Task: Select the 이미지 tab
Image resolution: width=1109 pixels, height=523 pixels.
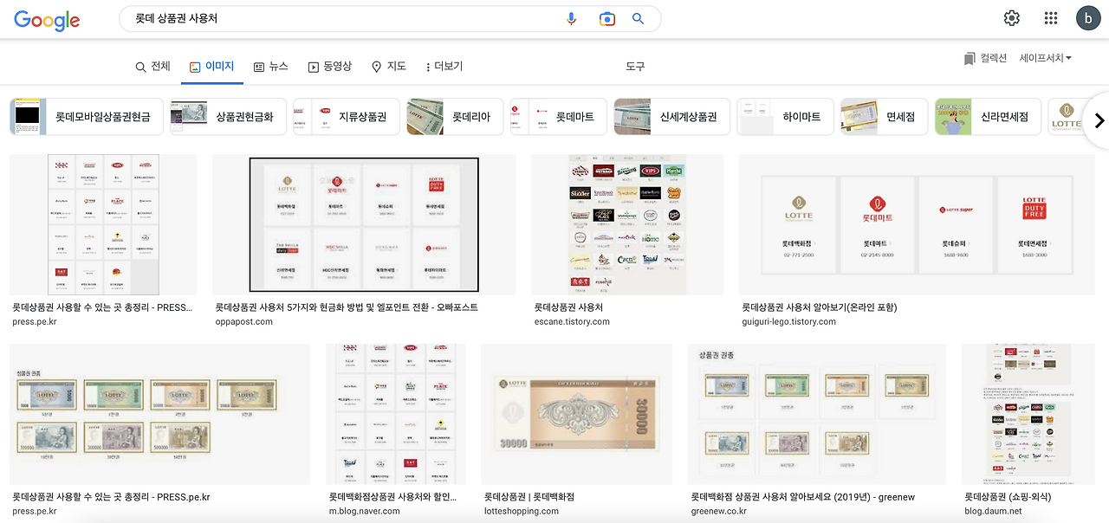Action: [211, 66]
